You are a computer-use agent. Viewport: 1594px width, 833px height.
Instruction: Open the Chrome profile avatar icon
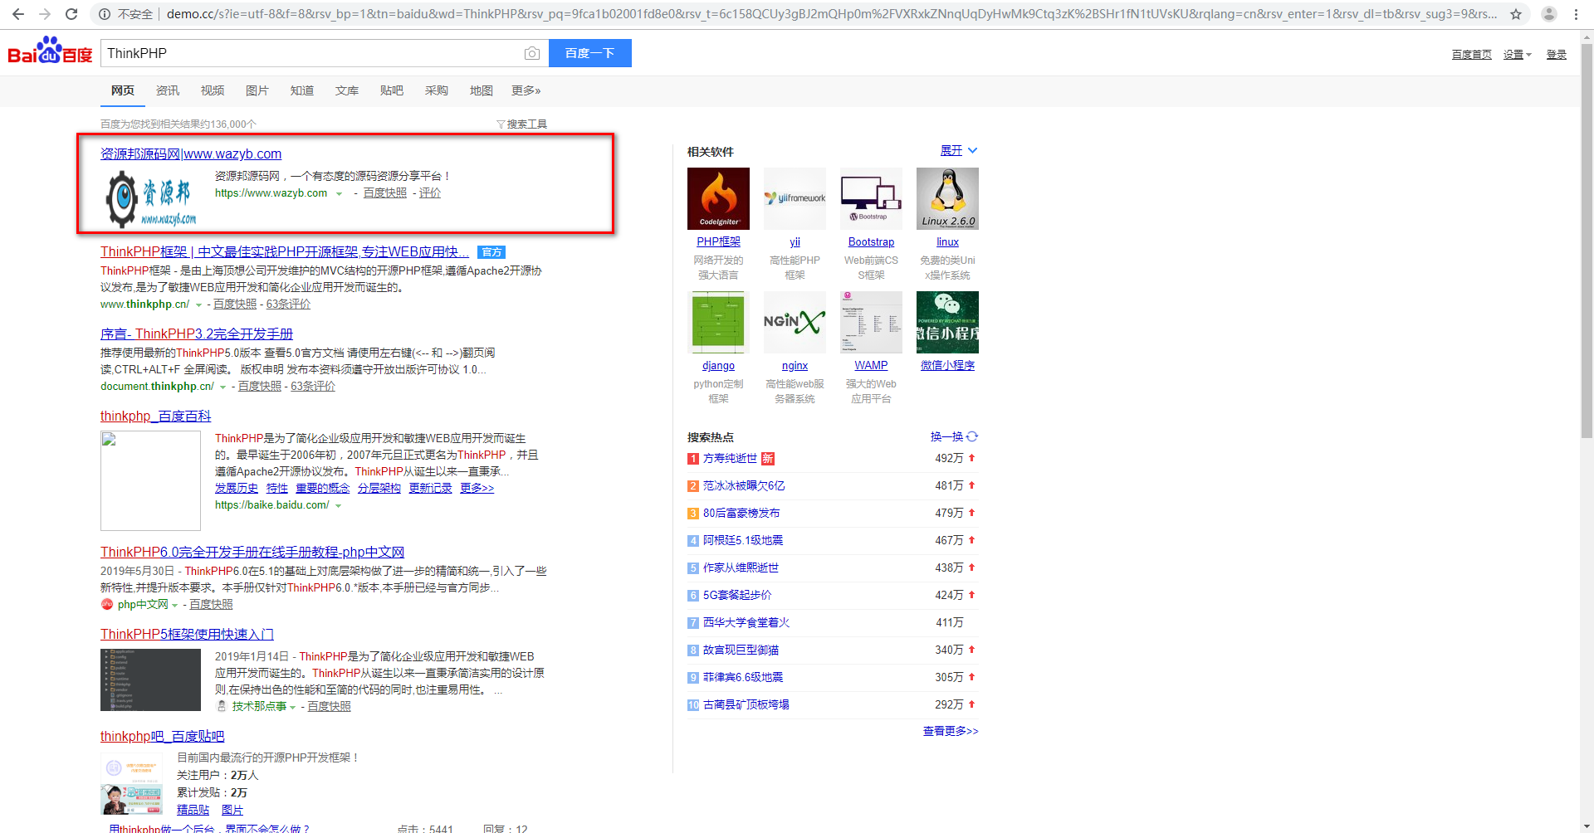point(1549,14)
